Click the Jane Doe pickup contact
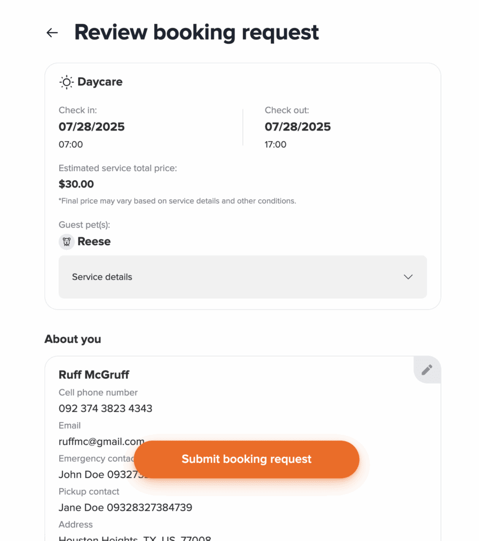Viewport: 479px width, 541px height. point(125,508)
